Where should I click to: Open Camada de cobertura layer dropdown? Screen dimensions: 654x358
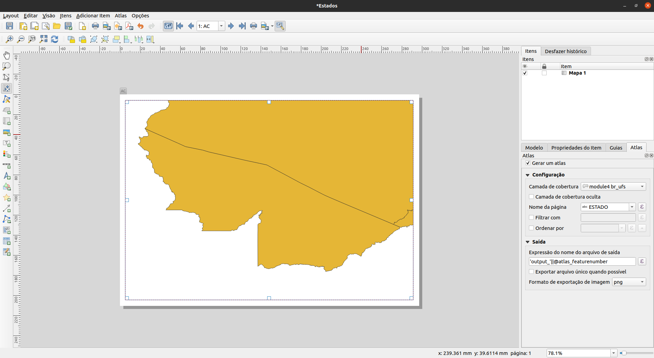pyautogui.click(x=613, y=186)
